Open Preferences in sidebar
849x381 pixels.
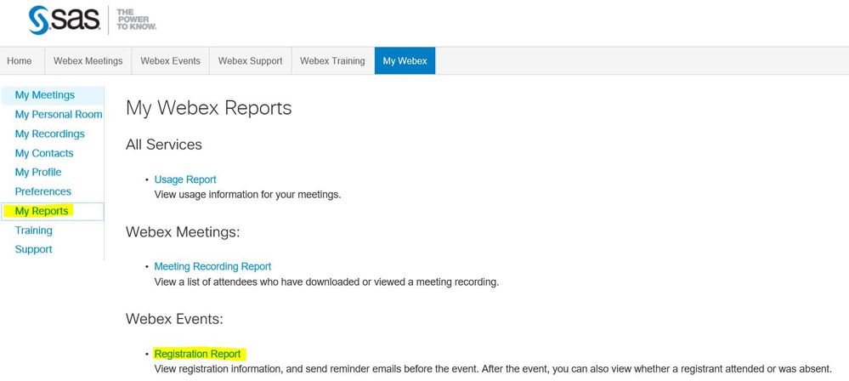coord(42,192)
